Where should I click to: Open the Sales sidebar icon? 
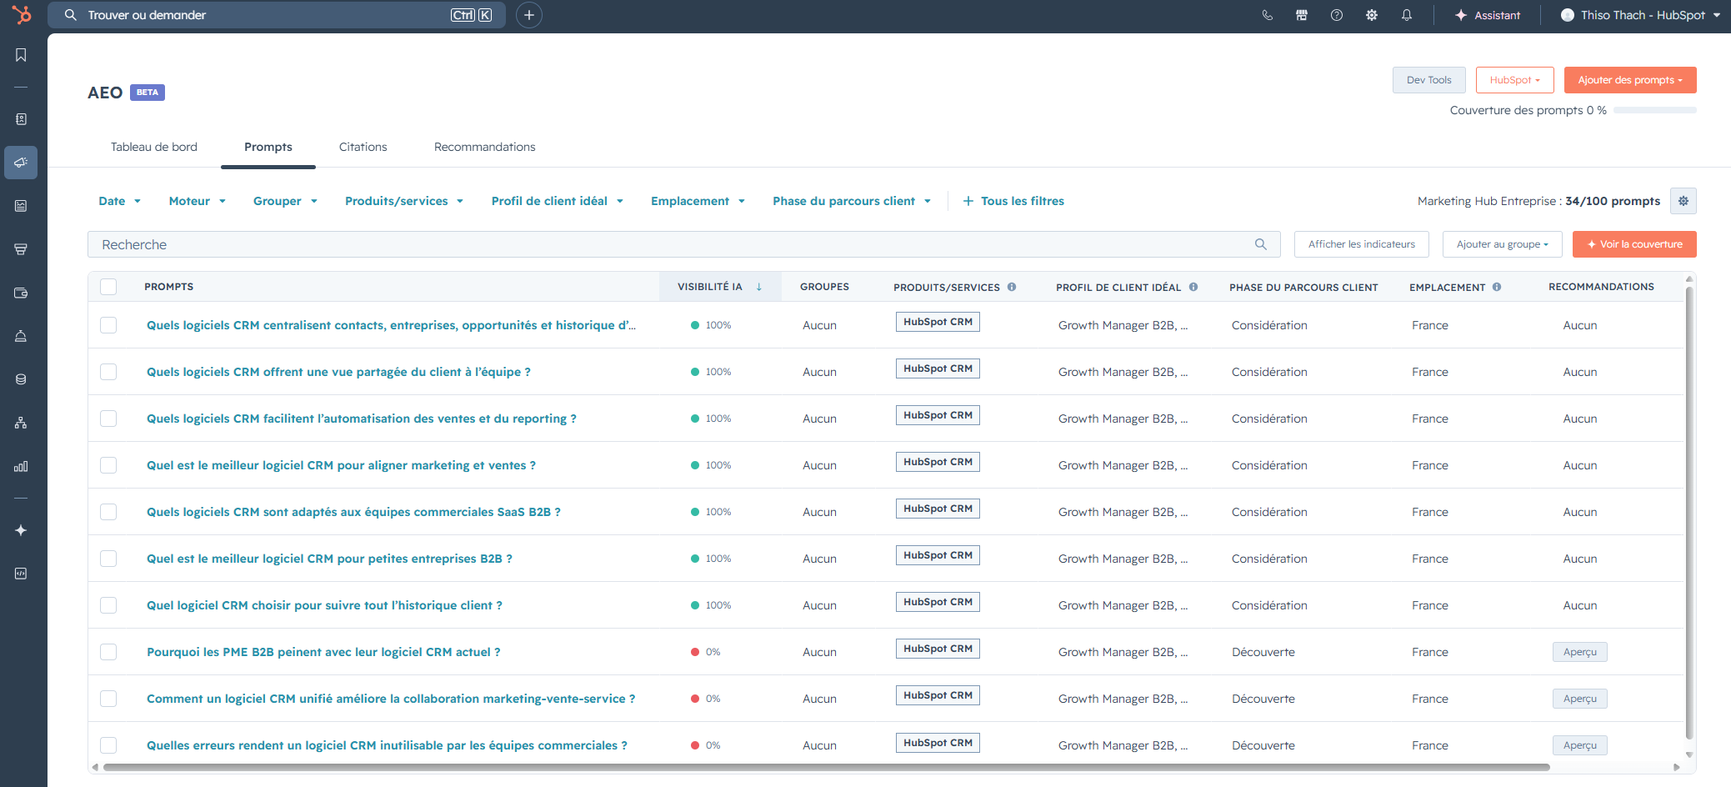(x=21, y=249)
